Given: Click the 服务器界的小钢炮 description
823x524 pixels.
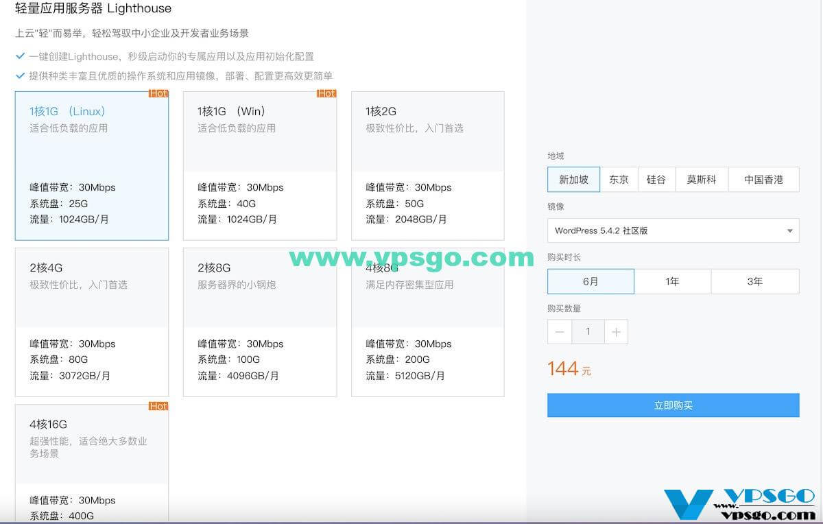Looking at the screenshot, I should pyautogui.click(x=237, y=285).
